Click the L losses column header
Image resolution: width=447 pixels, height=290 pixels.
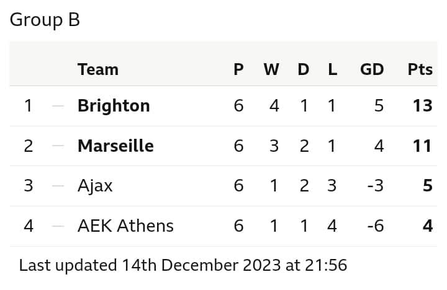pos(332,69)
